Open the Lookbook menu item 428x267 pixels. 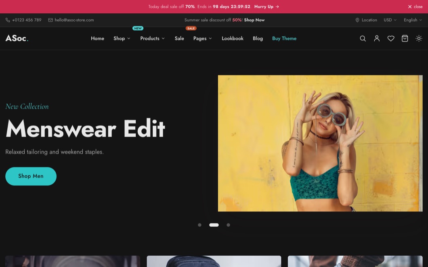233,38
